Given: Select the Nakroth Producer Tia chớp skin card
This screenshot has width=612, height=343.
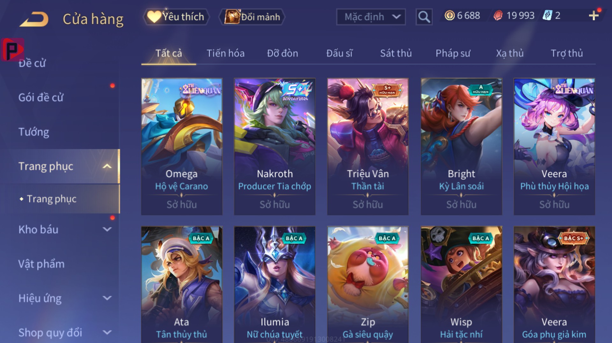Looking at the screenshot, I should click(x=275, y=146).
